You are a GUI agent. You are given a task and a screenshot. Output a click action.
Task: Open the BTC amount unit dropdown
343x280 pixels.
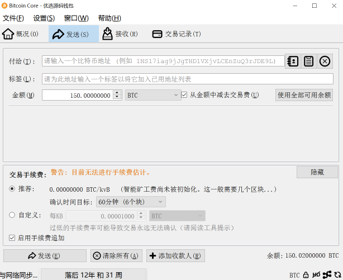152,95
